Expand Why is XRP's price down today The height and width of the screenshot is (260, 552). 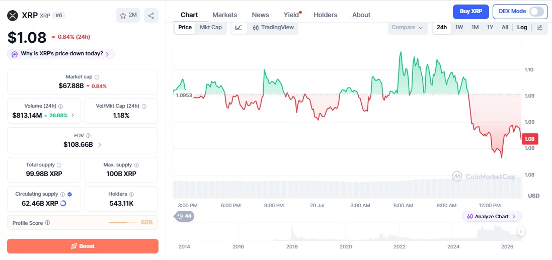click(x=60, y=54)
